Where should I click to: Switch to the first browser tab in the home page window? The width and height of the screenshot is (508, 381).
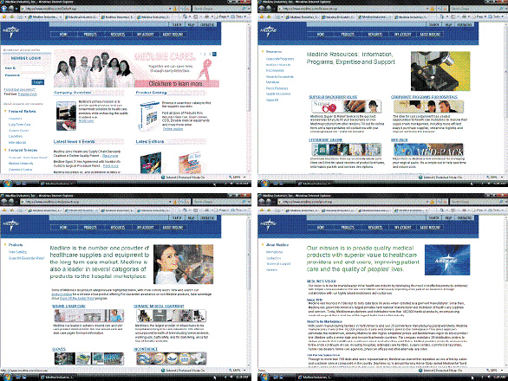(x=45, y=16)
